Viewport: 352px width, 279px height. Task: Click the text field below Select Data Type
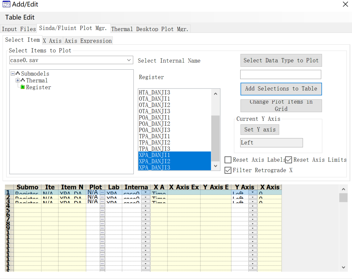280,75
